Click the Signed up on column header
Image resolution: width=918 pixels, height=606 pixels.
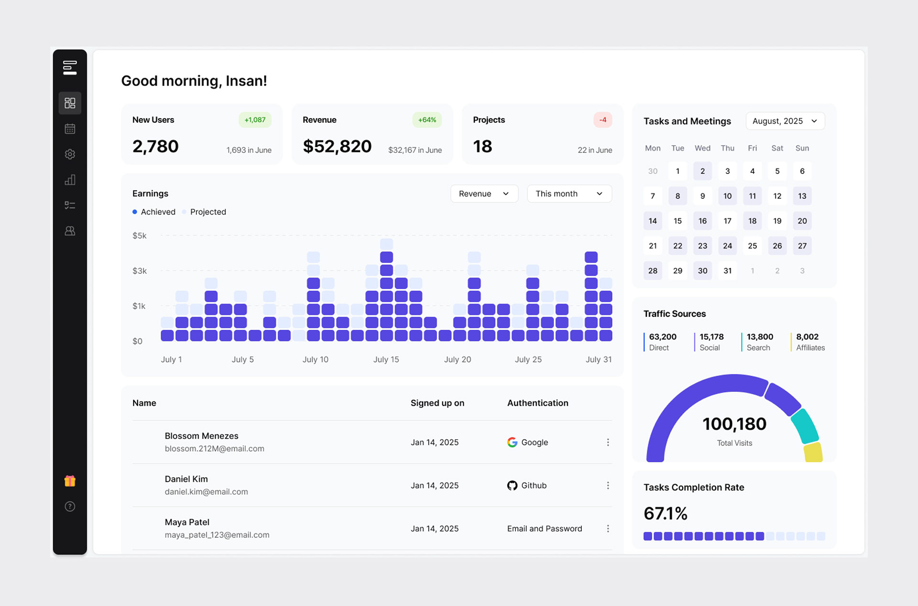(x=437, y=403)
